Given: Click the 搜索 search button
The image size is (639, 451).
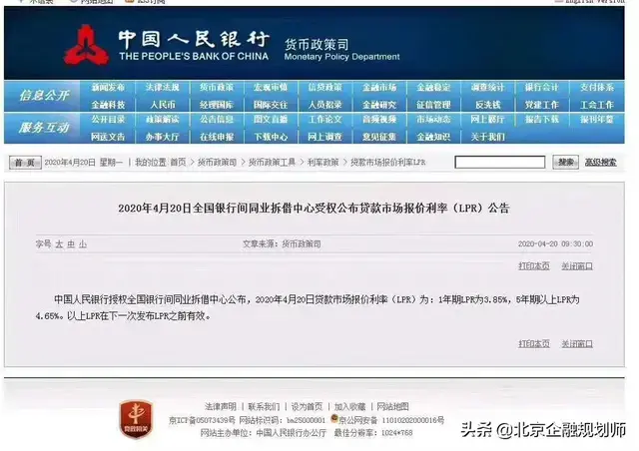Looking at the screenshot, I should (566, 163).
